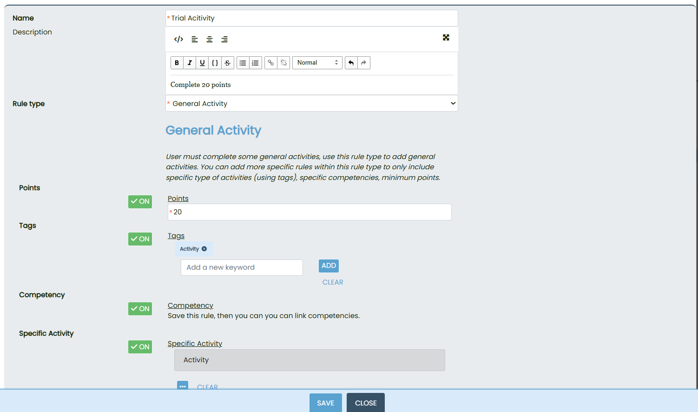Center-align the description text
Viewport: 698px width, 412px height.
210,39
